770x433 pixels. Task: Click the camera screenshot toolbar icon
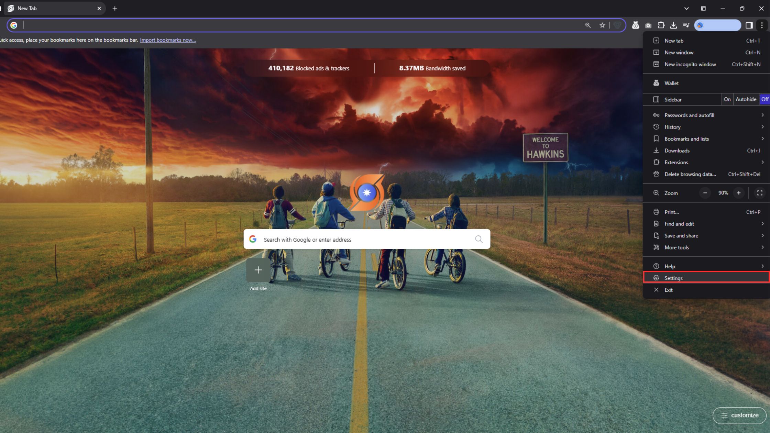[648, 25]
